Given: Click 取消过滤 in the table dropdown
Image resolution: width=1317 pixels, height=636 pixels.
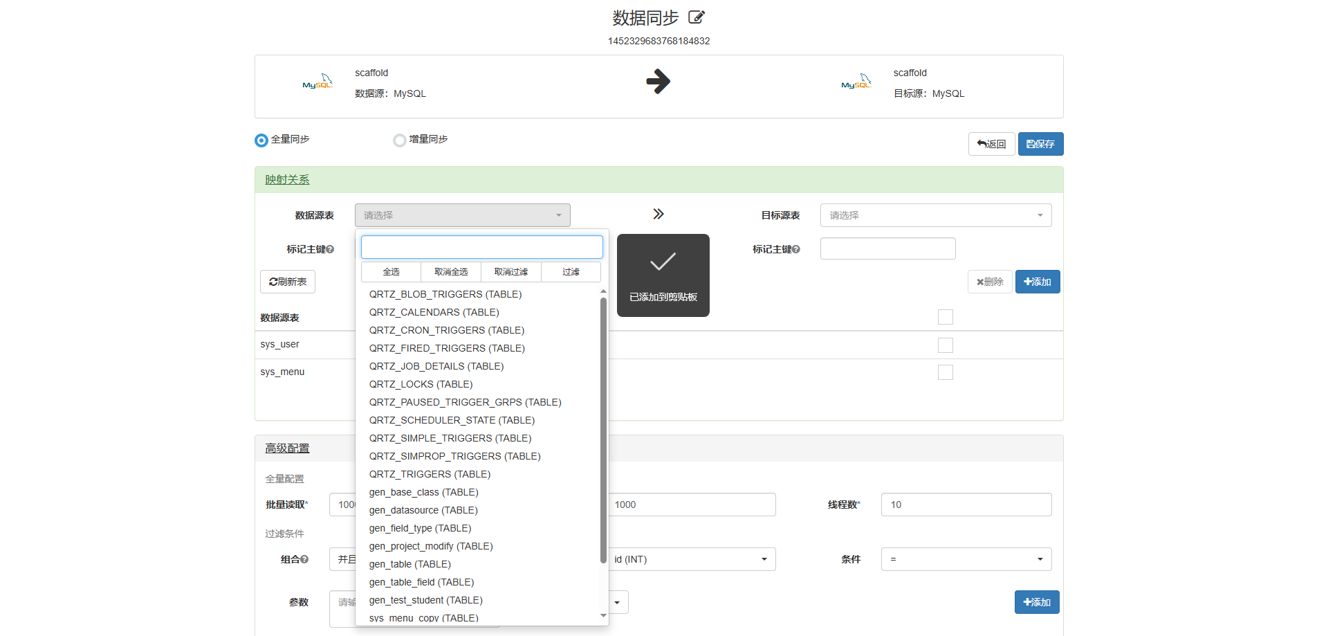Looking at the screenshot, I should pos(511,272).
